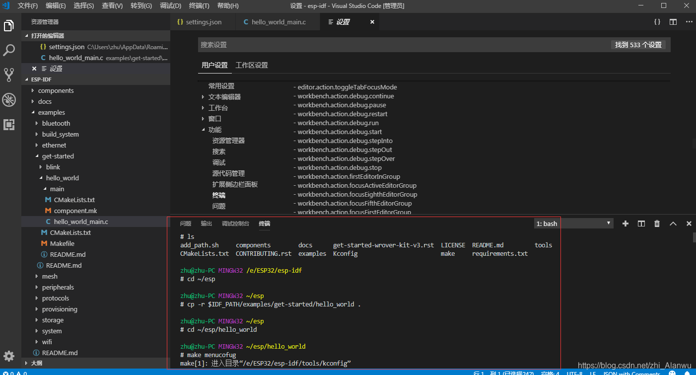This screenshot has width=696, height=375.
Task: Click the terminal panel scrollbar
Action: click(694, 237)
